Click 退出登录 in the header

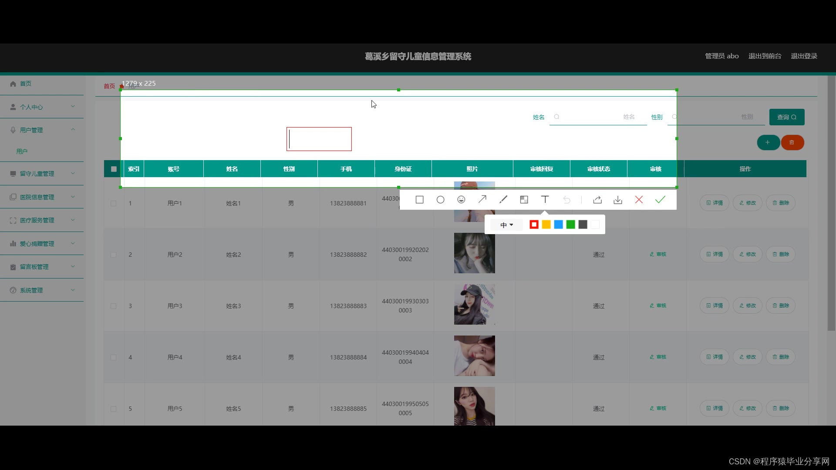(804, 56)
